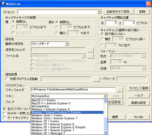The height and width of the screenshot is (135, 152).
Task: Select 幅の 75 %まで radio button
Action: click(x=57, y=33)
